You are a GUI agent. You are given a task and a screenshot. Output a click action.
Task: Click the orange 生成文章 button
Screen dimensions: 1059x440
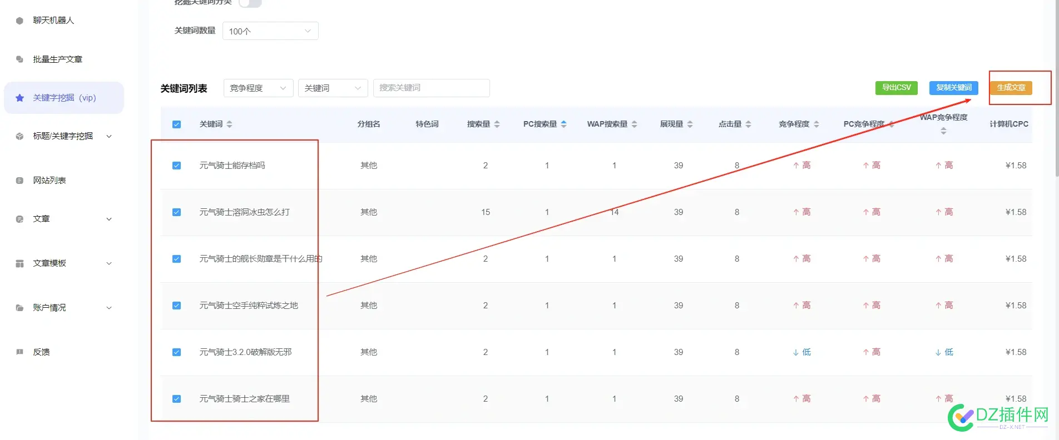click(1011, 88)
